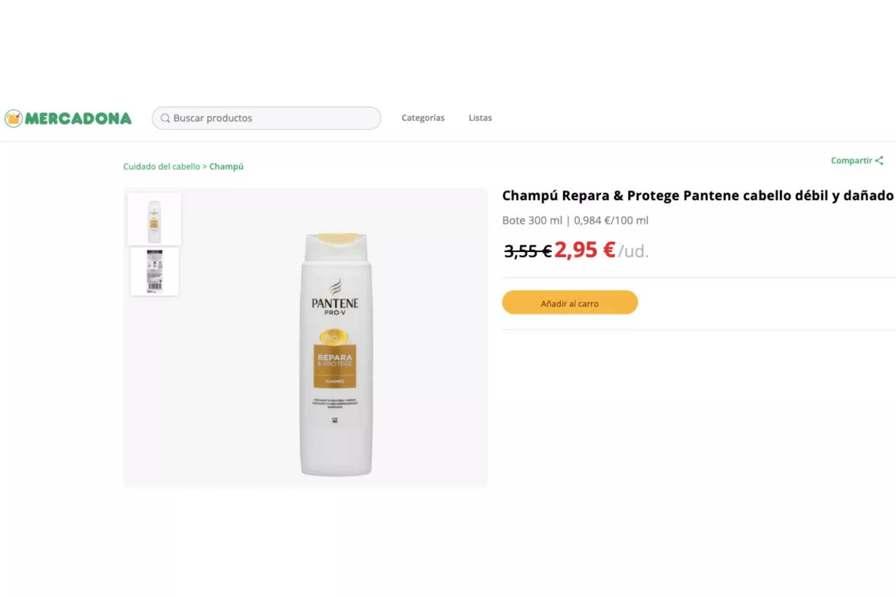
Task: Click the red 2,95 € discounted price
Action: coord(584,250)
